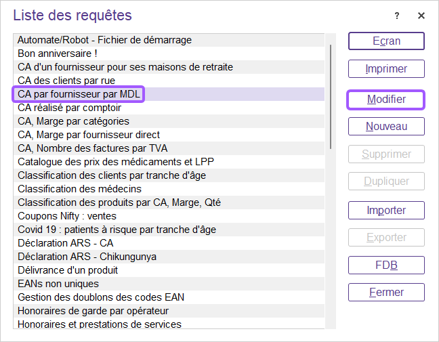Click the help question mark icon
This screenshot has width=439, height=342.
click(397, 16)
